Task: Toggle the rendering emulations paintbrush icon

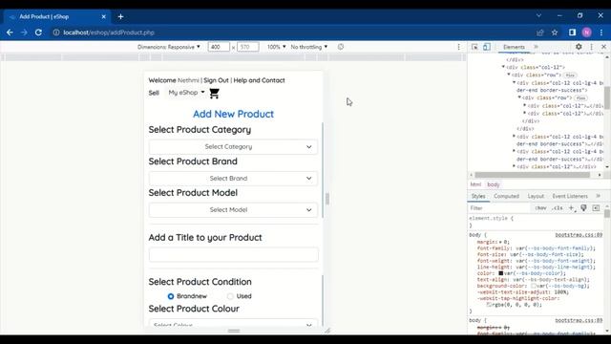Action: click(x=583, y=208)
